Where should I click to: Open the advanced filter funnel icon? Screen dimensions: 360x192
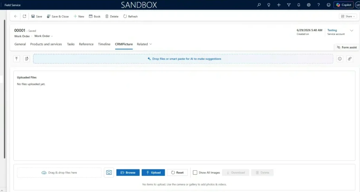(289, 5)
